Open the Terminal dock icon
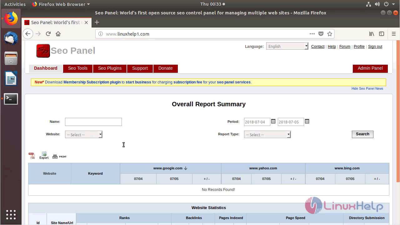The height and width of the screenshot is (225, 400). coord(11,99)
